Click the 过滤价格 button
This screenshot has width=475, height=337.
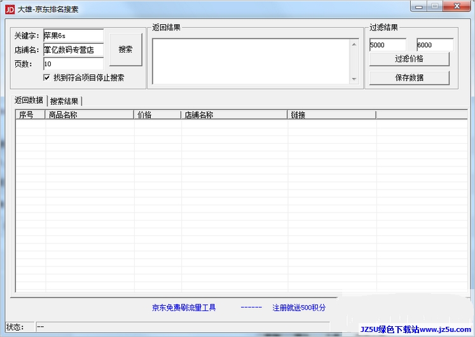click(409, 59)
